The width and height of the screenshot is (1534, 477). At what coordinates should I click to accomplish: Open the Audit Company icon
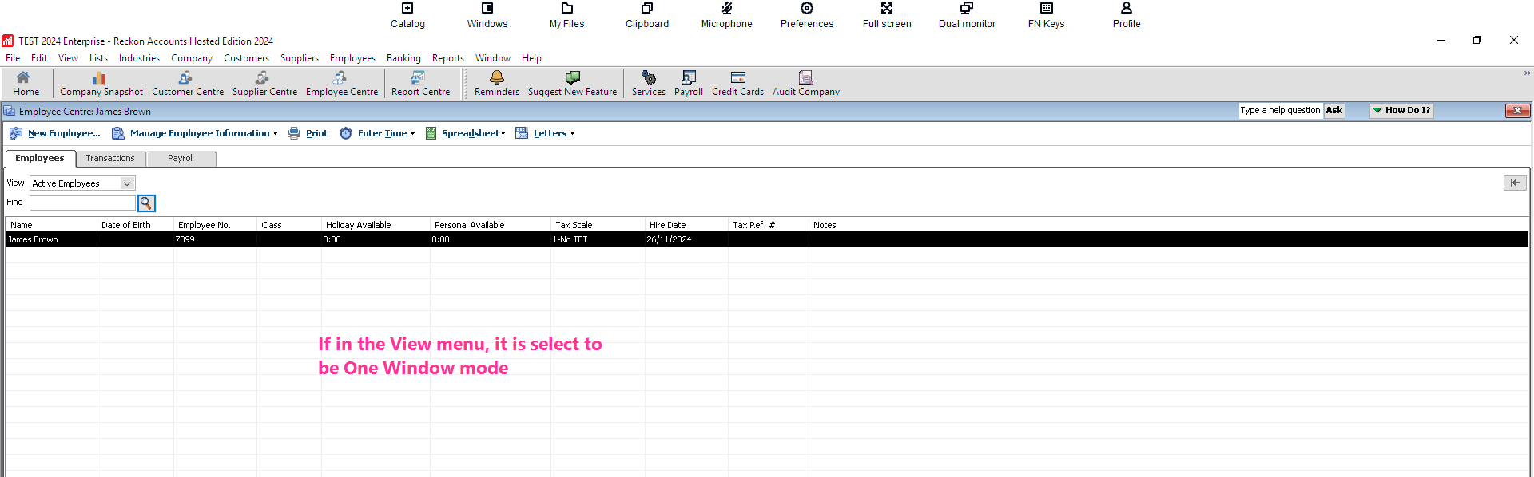[x=806, y=83]
